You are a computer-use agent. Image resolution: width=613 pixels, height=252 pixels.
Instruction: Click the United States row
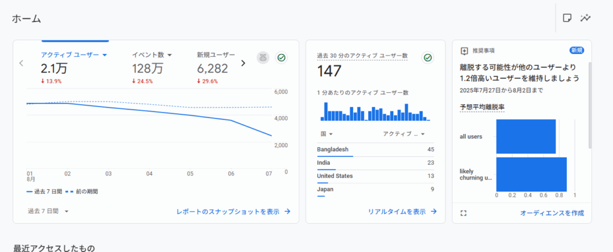tap(376, 177)
